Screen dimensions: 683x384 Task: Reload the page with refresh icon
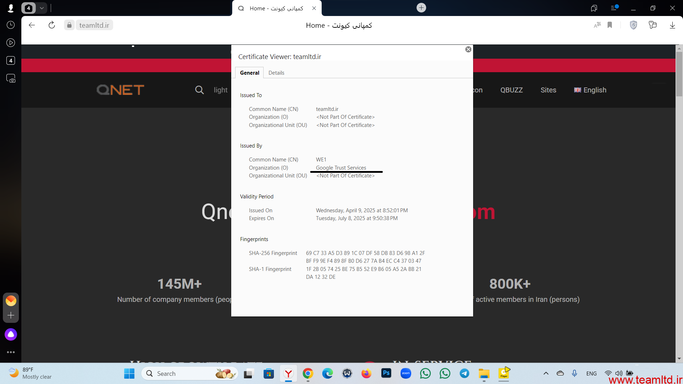click(52, 25)
